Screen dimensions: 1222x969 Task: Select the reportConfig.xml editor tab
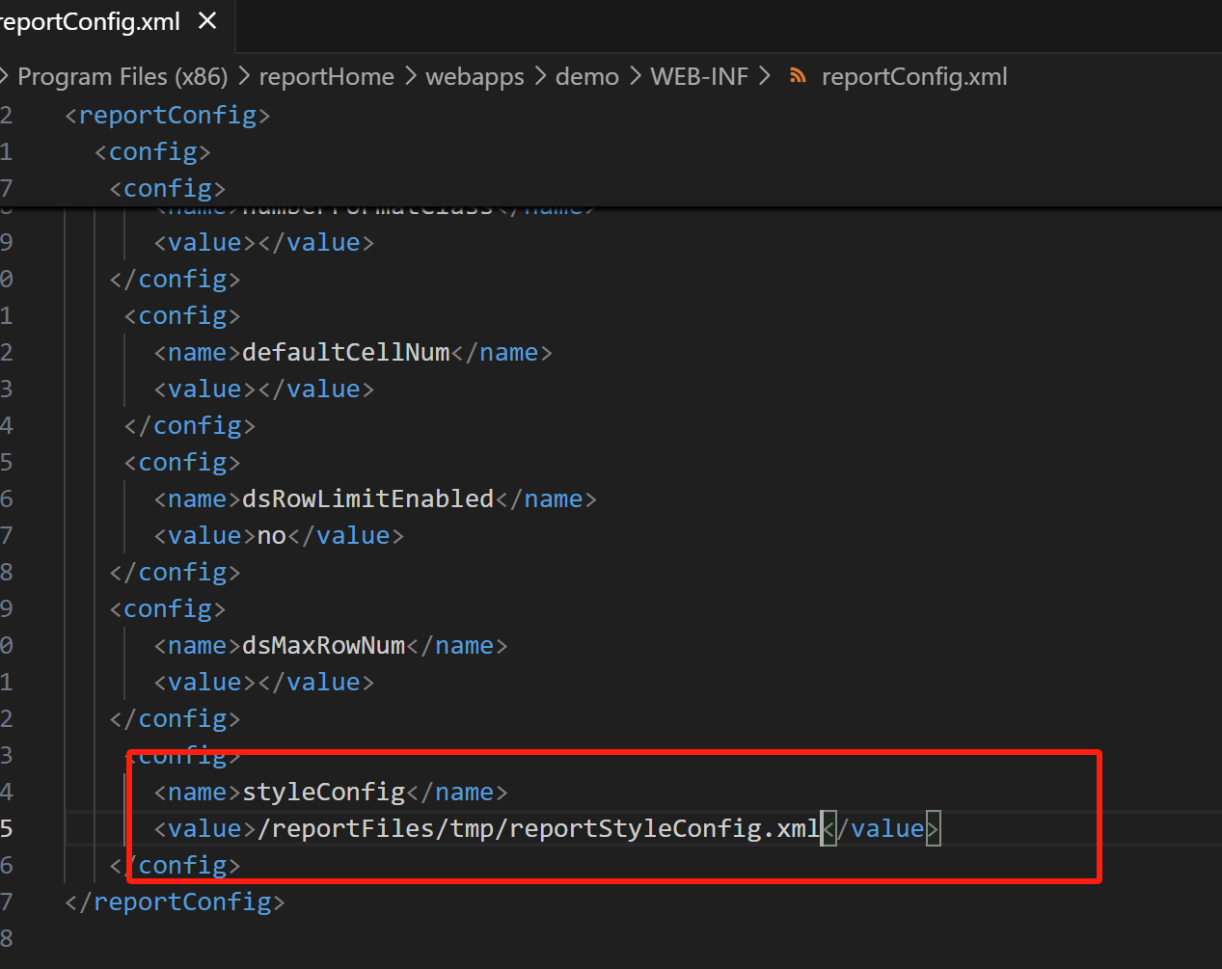tap(90, 21)
